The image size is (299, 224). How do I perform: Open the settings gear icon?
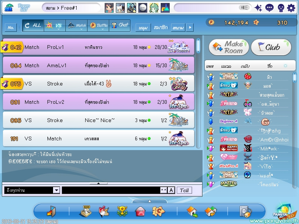(291, 8)
